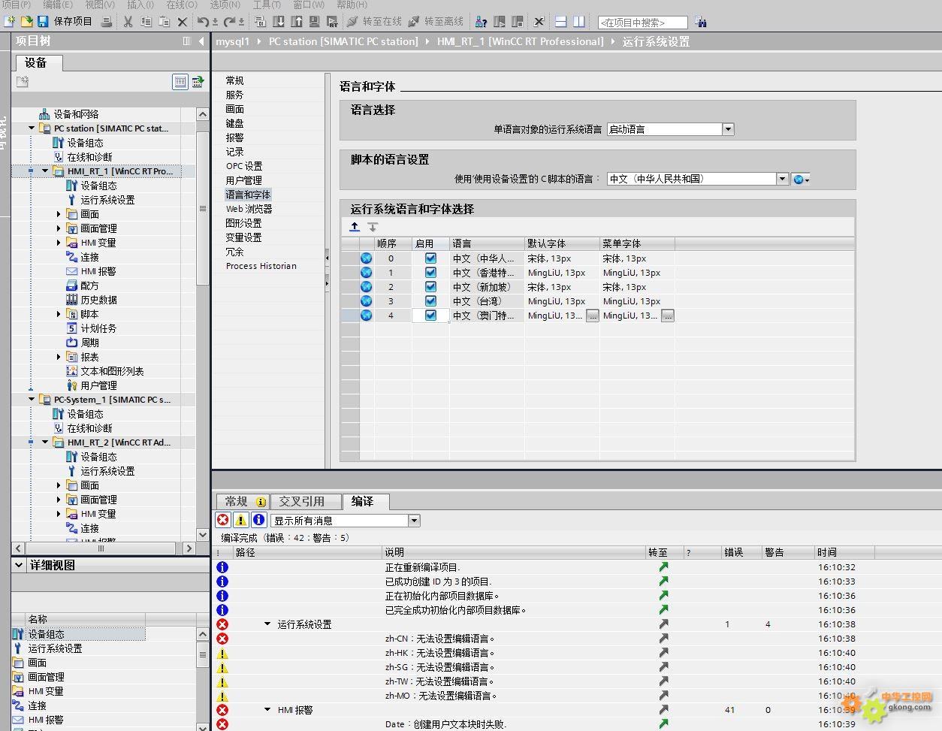Click the open project folder icon
The width and height of the screenshot is (942, 731).
(x=26, y=22)
